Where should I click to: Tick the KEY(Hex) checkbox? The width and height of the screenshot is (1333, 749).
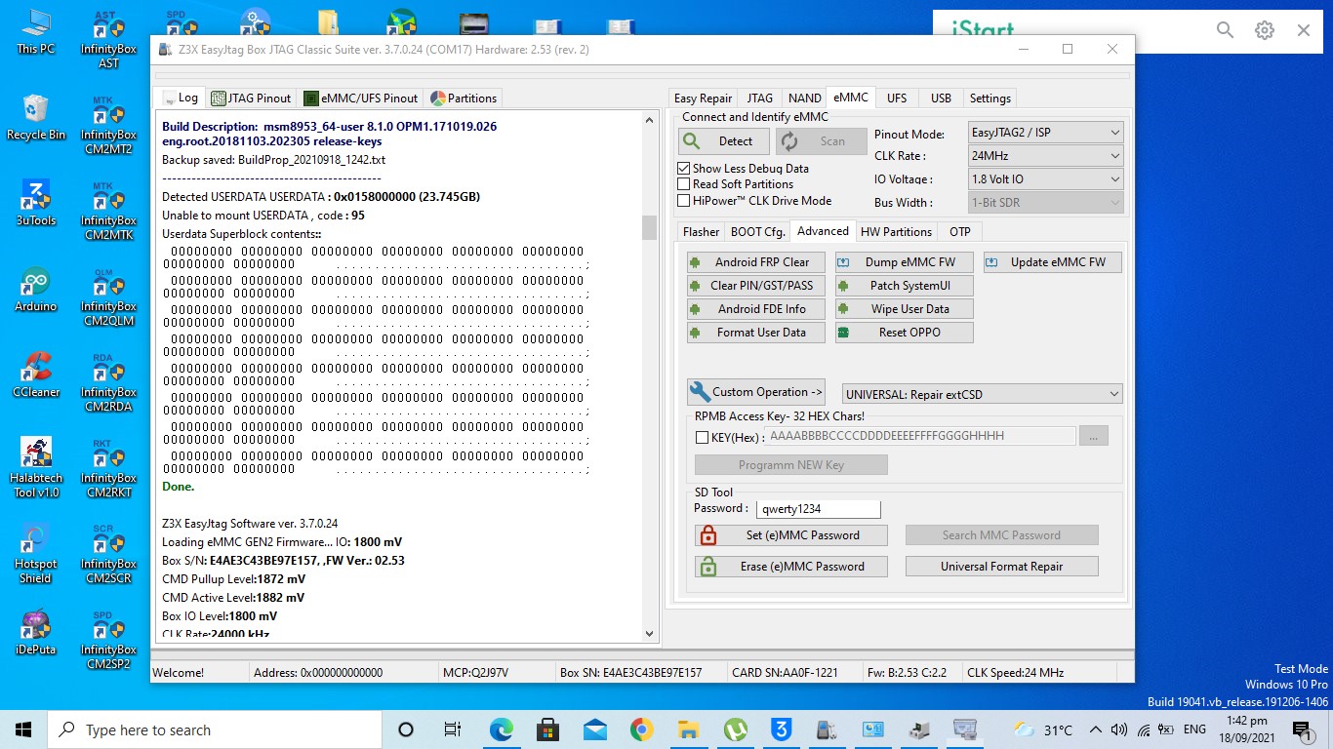[702, 437]
